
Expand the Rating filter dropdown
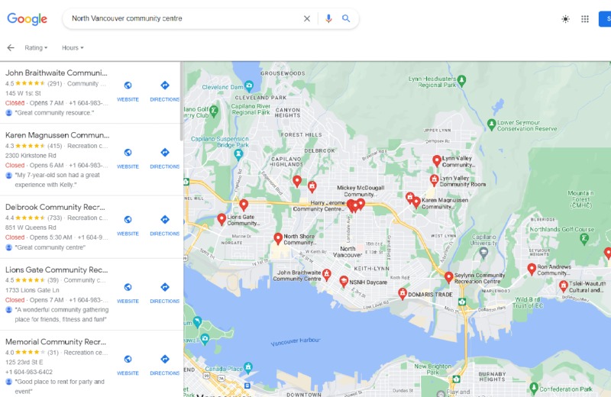[x=36, y=47]
